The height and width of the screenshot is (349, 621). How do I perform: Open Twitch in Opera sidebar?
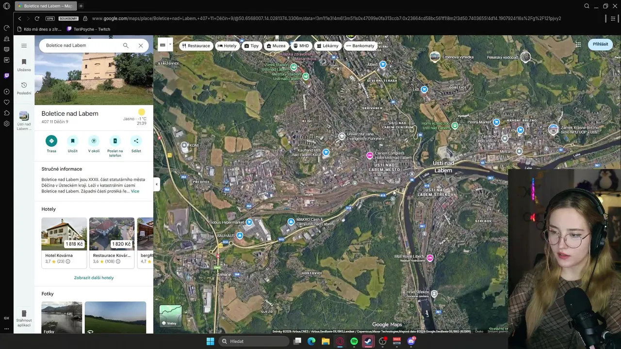click(6, 76)
